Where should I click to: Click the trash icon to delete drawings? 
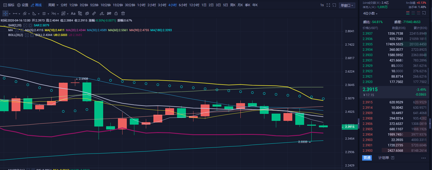tap(123, 13)
